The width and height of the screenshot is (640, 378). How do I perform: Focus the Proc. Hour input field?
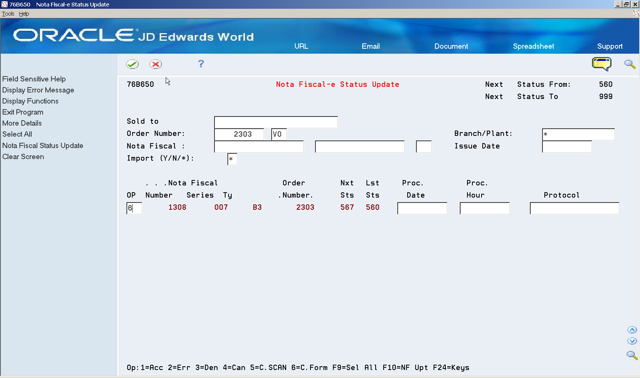[485, 208]
